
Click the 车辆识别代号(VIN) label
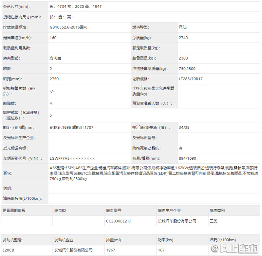pos(23,158)
